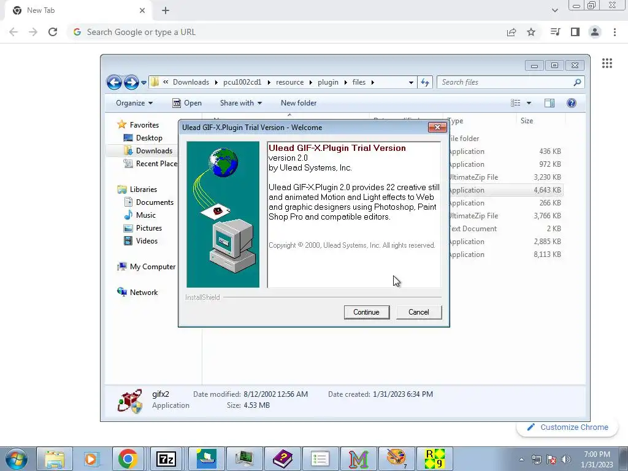This screenshot has width=628, height=471.
Task: Click the Search files box
Action: coord(511,82)
